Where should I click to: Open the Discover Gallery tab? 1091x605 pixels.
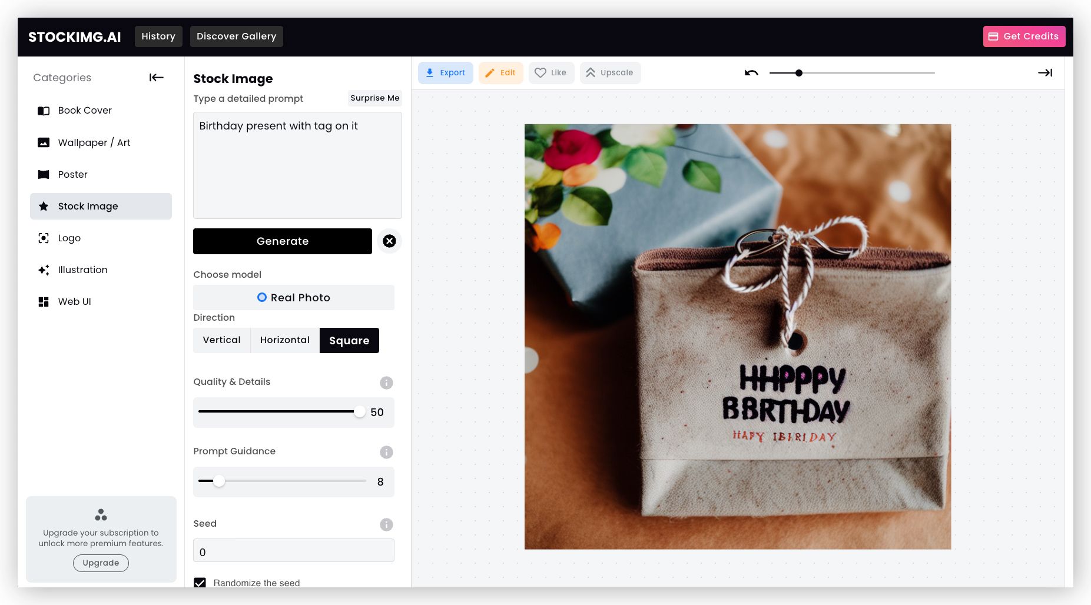click(x=236, y=36)
